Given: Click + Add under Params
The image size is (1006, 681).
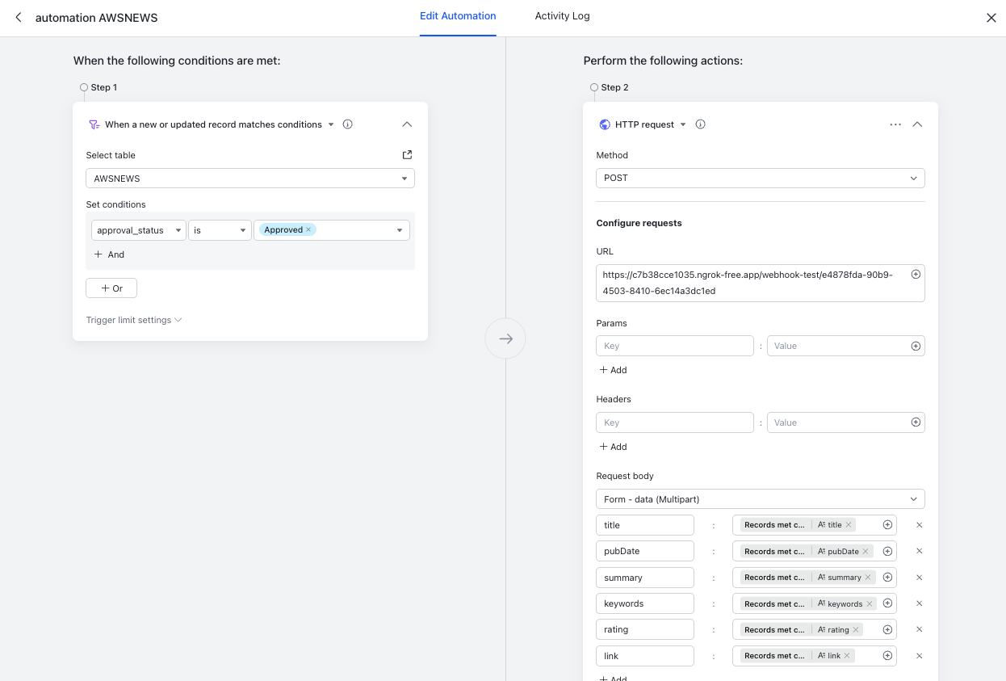Looking at the screenshot, I should click(612, 369).
